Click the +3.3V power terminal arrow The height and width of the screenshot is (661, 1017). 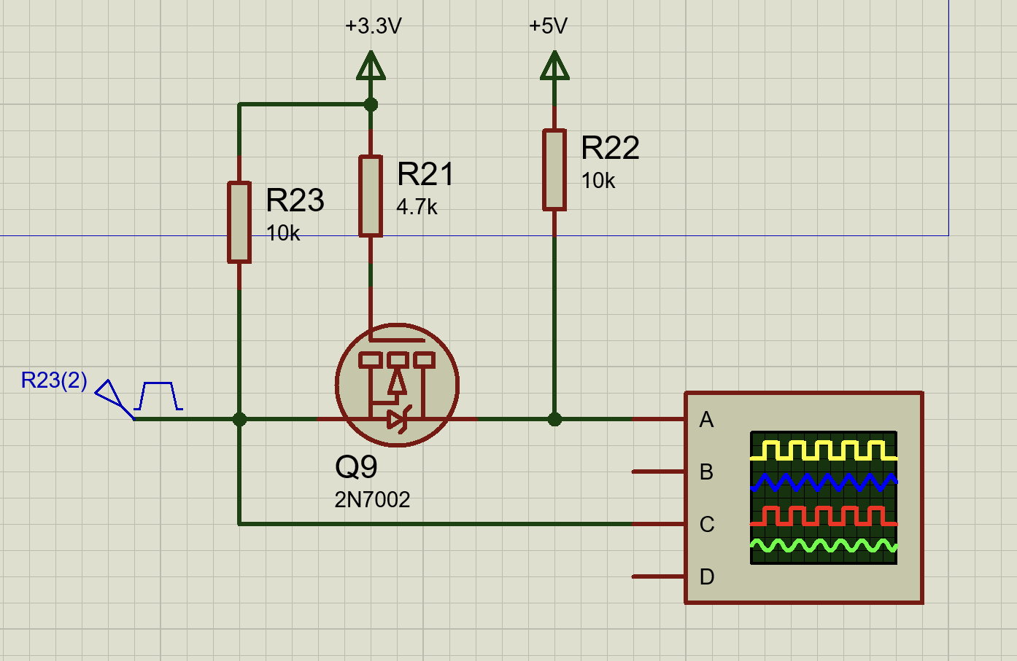[x=371, y=66]
